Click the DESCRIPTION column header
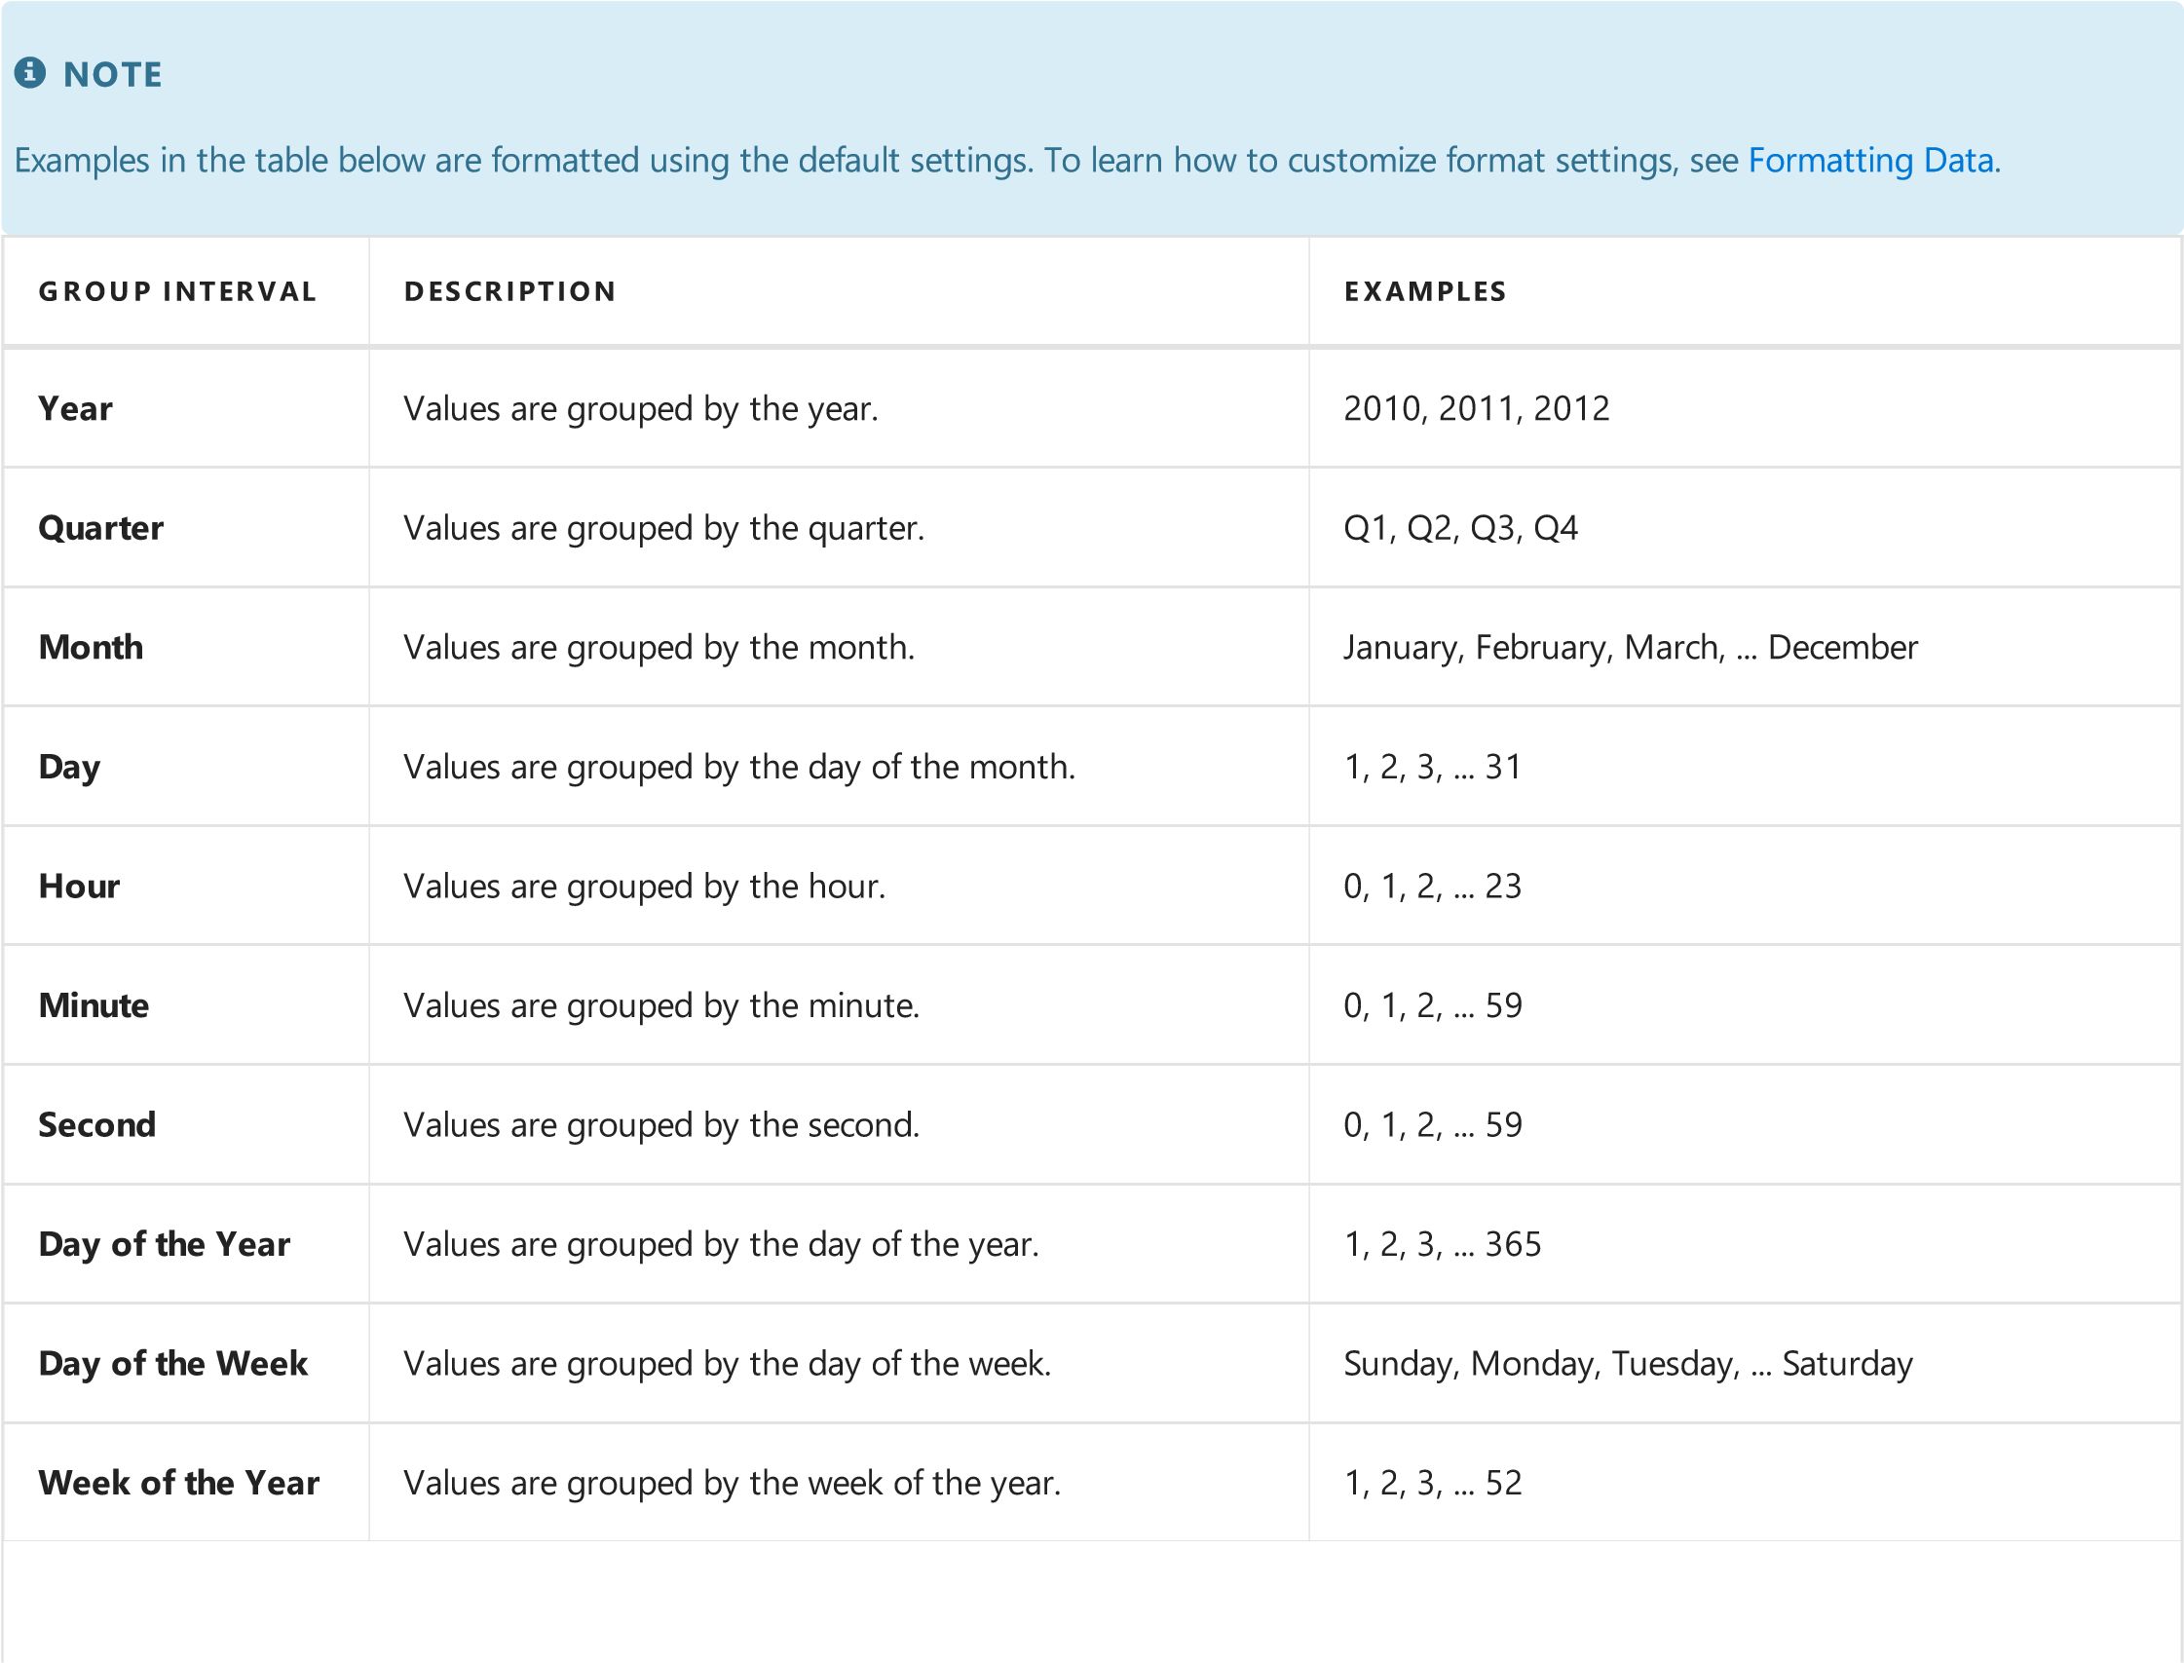 pyautogui.click(x=510, y=292)
